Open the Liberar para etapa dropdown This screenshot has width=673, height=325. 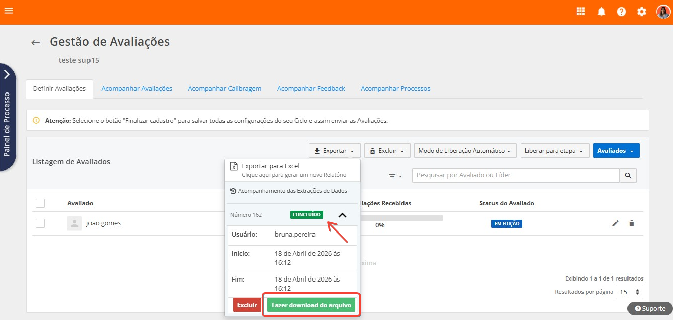554,151
